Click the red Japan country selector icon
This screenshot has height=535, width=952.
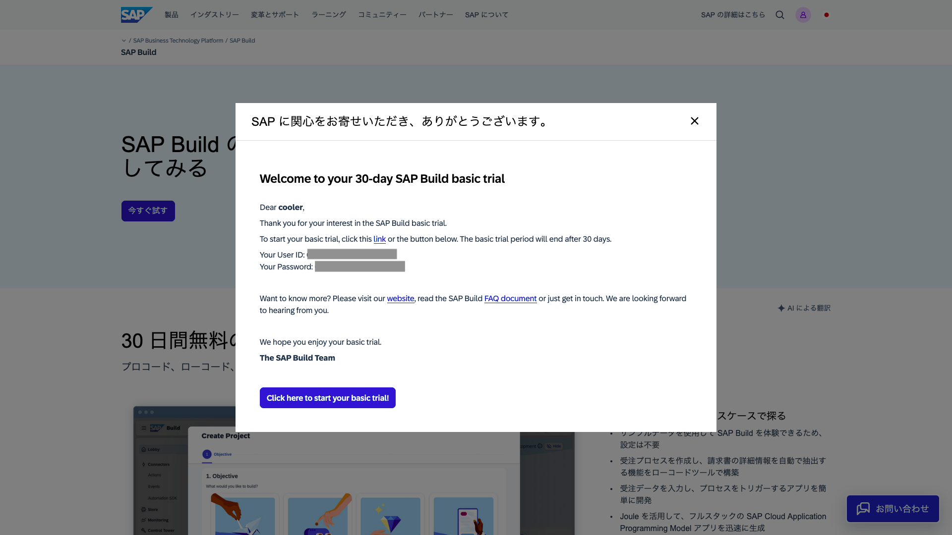(827, 15)
